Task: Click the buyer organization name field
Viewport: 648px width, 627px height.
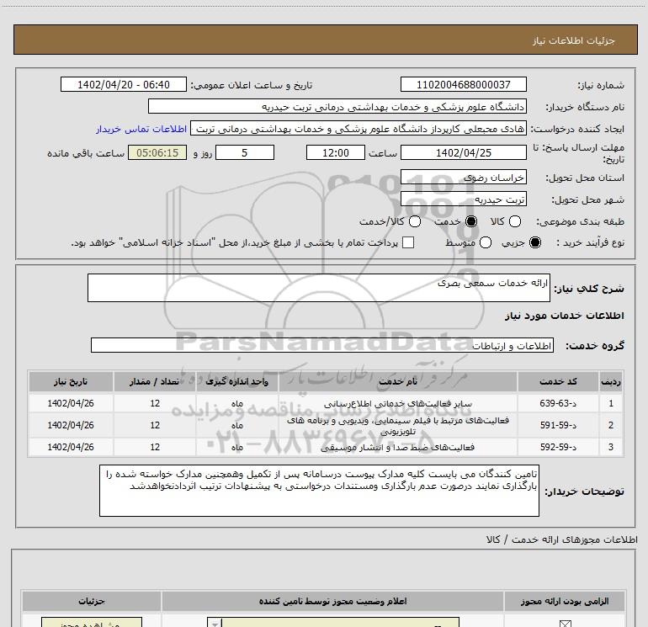Action: point(337,106)
